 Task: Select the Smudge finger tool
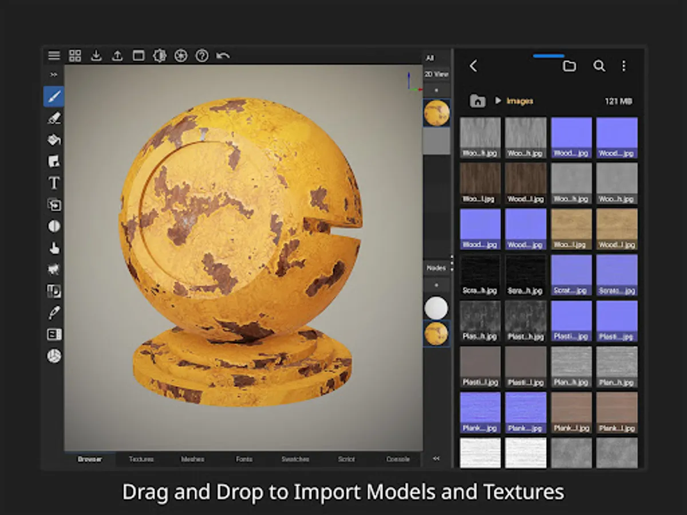[54, 248]
